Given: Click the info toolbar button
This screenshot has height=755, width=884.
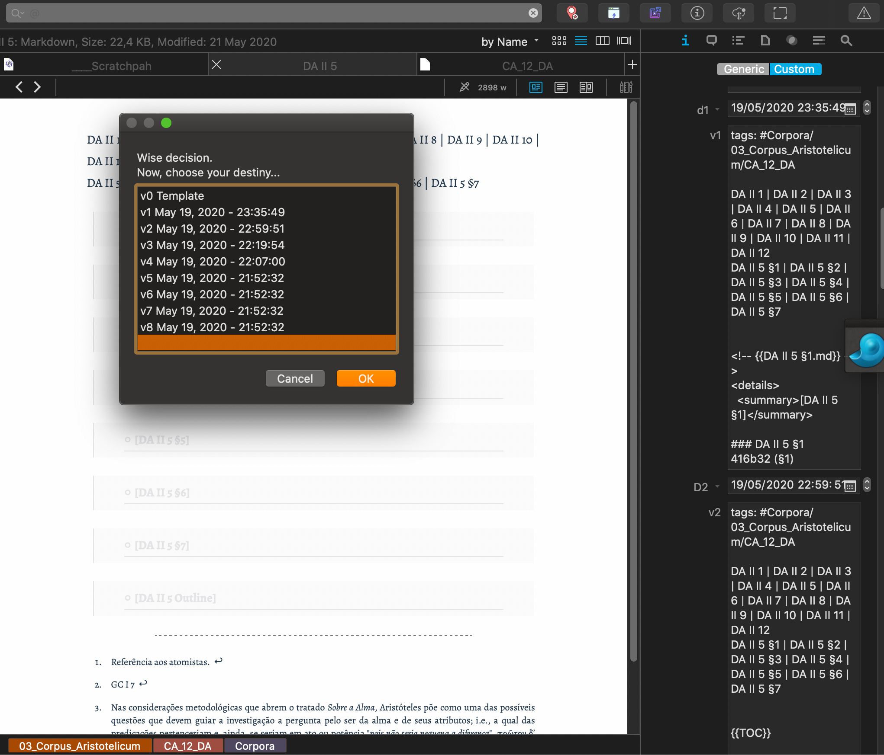Looking at the screenshot, I should [697, 13].
